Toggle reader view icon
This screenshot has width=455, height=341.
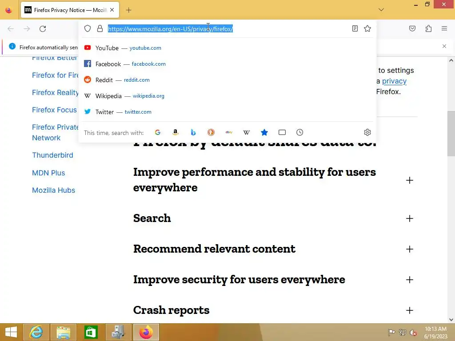[x=355, y=28]
